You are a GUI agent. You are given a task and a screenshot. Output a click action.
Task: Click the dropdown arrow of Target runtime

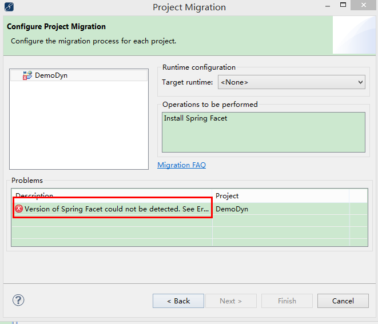(x=360, y=82)
